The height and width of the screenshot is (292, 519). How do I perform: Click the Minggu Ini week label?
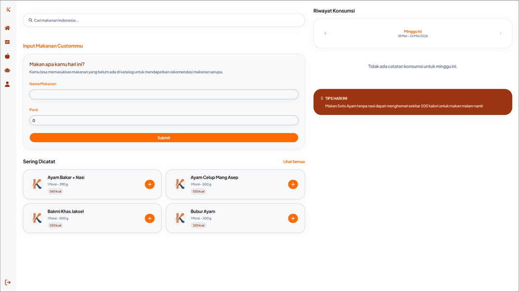[x=413, y=31]
